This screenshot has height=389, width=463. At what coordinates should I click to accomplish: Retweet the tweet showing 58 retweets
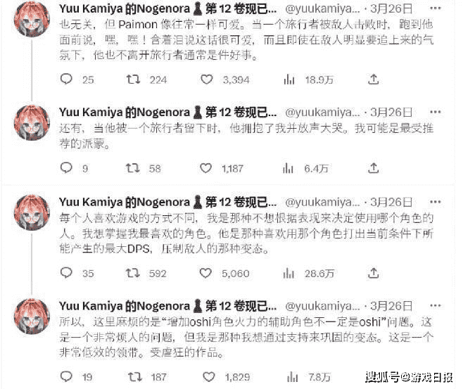(132, 168)
